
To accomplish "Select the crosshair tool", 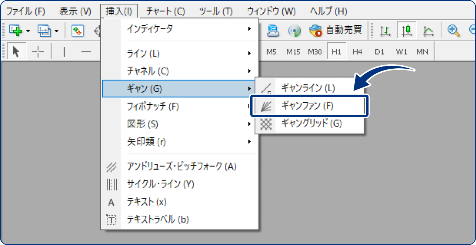I will pyautogui.click(x=38, y=51).
